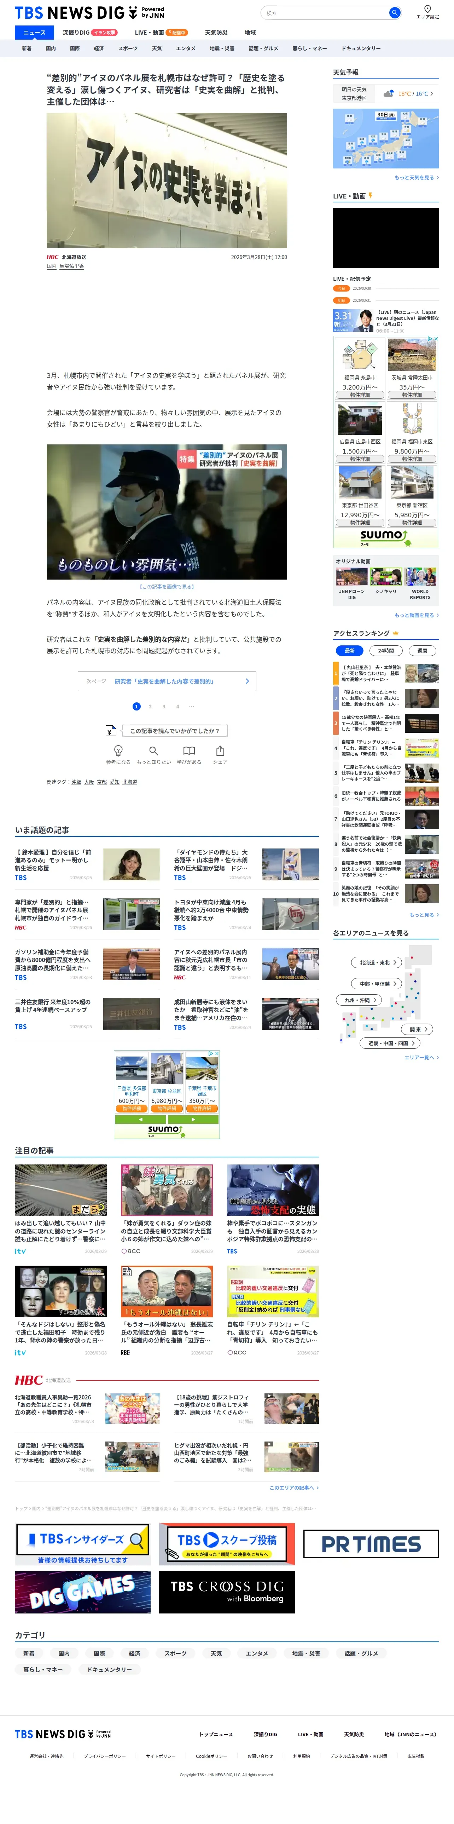Open the 深掘りDIG main tab
This screenshot has height=1824, width=454.
pyautogui.click(x=90, y=33)
